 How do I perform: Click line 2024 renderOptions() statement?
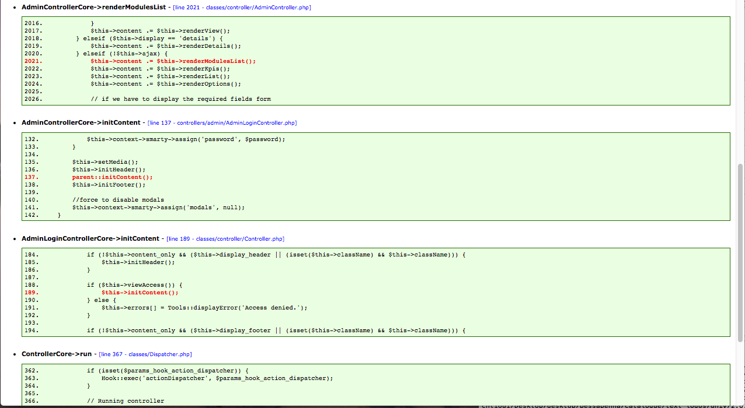coord(166,84)
